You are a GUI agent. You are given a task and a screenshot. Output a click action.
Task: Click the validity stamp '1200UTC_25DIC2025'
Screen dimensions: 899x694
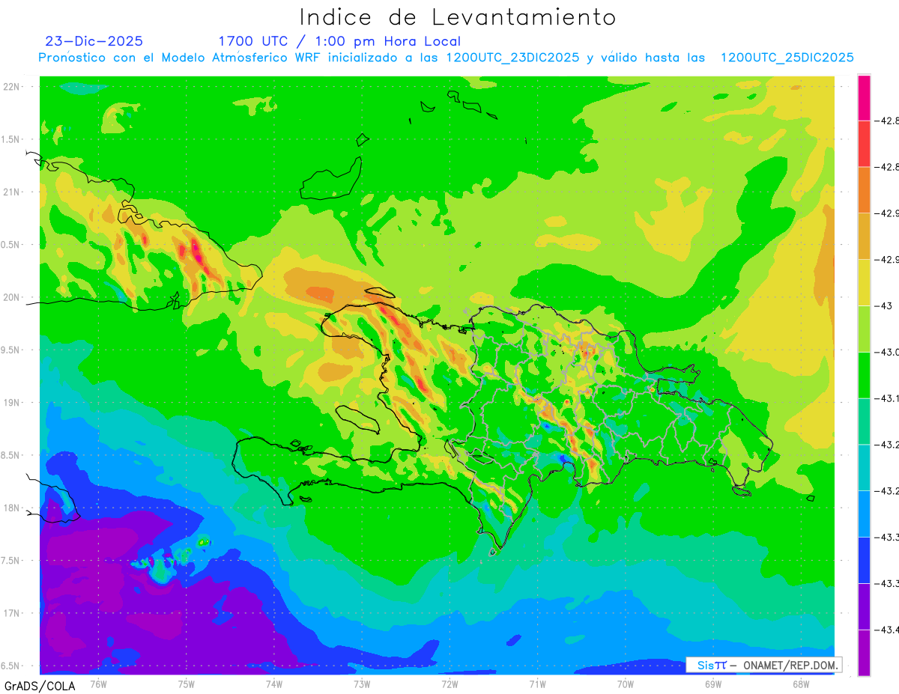[787, 58]
